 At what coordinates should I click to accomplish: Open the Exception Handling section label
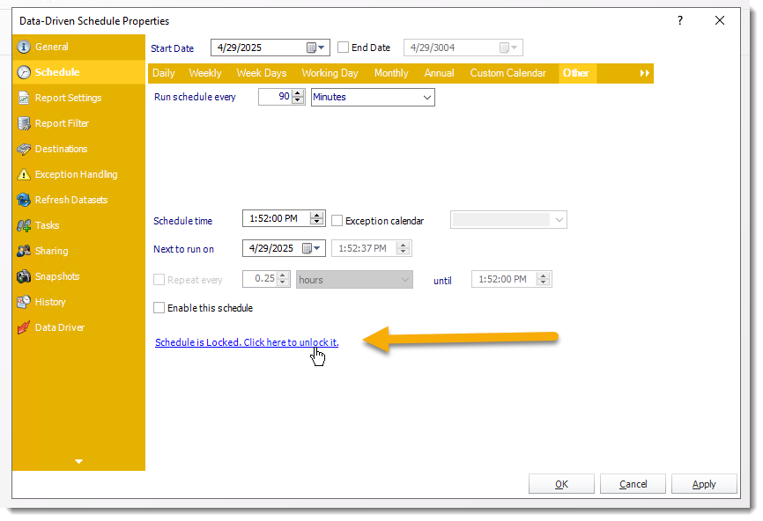76,174
